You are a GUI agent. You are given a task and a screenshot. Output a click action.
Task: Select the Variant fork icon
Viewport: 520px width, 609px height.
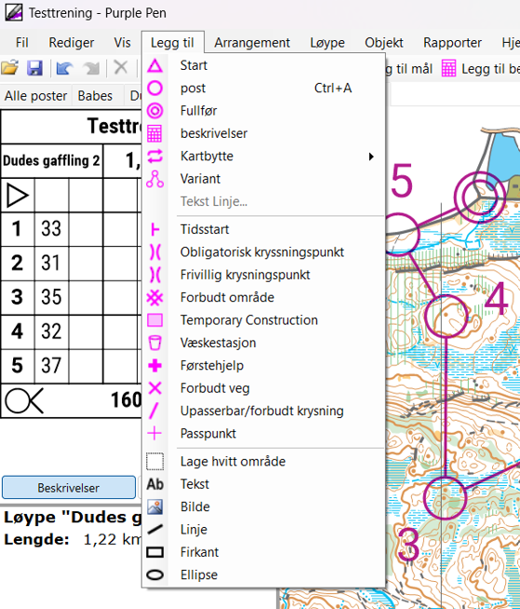click(x=154, y=179)
